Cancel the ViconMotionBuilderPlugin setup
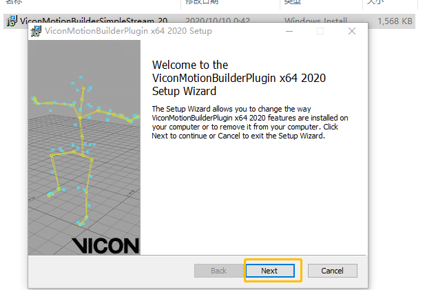The width and height of the screenshot is (425, 290). [332, 271]
